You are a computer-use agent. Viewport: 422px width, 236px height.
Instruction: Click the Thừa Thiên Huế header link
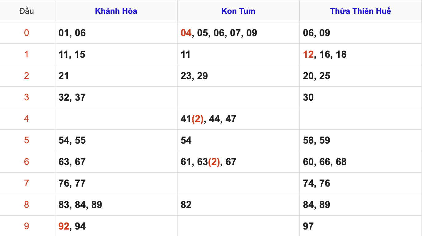tap(360, 11)
